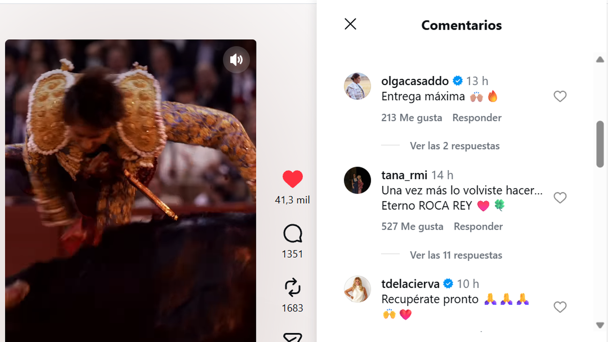The image size is (608, 342).
Task: Like tana_rmi's comment heart
Action: [560, 198]
